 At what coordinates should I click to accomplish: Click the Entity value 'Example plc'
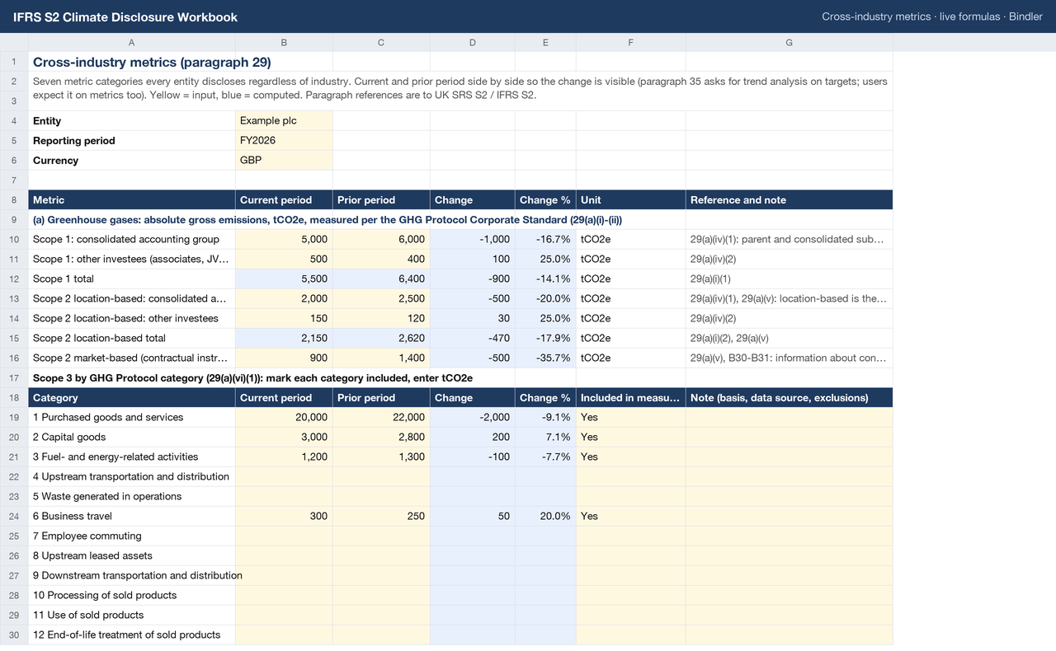pyautogui.click(x=284, y=120)
